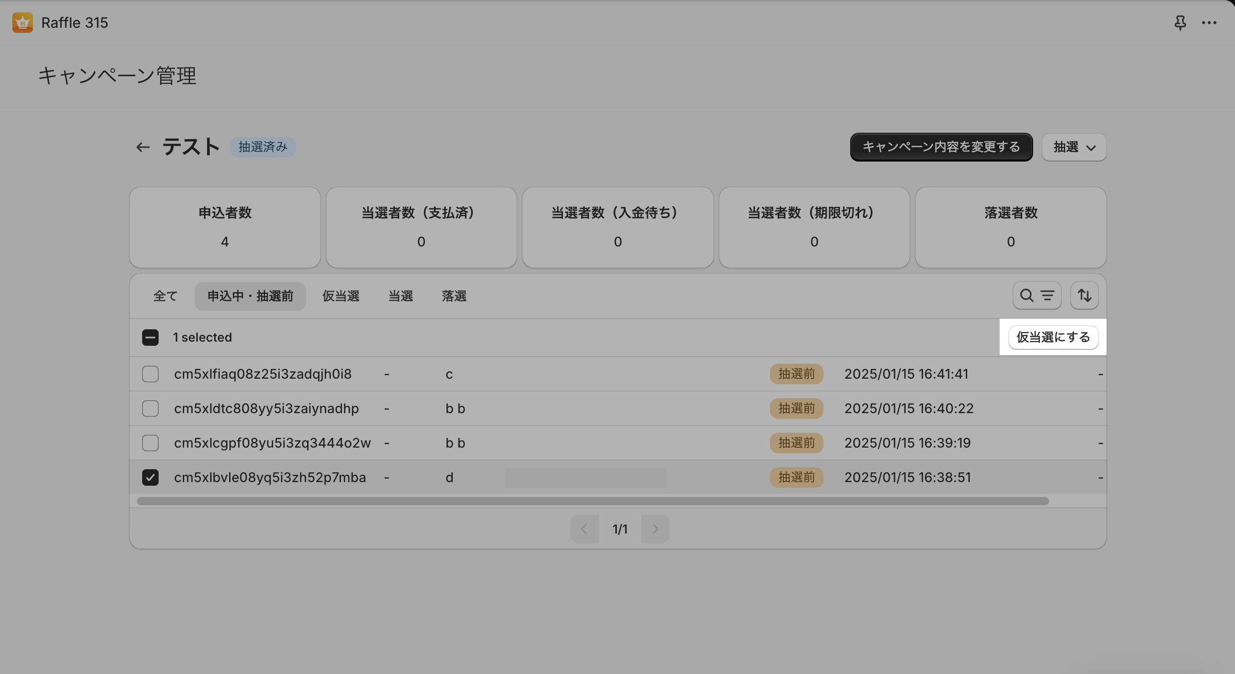
Task: Pin the app with the pin icon
Action: (1180, 23)
